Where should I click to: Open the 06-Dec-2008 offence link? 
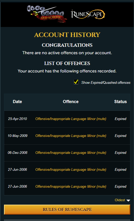pos(71,153)
